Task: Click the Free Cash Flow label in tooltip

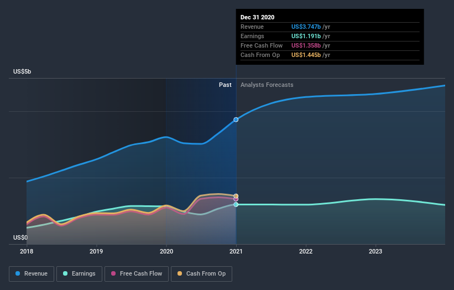Action: pos(262,45)
